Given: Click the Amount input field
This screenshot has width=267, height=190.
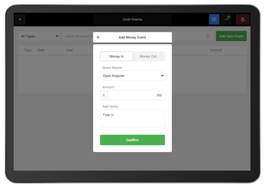Looking at the screenshot, I should coord(136,95).
